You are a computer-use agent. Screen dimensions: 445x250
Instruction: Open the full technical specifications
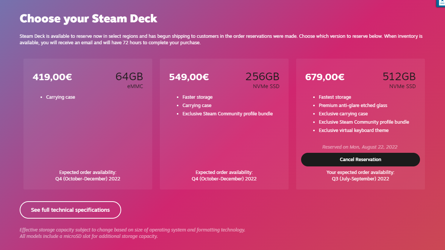[x=70, y=210]
